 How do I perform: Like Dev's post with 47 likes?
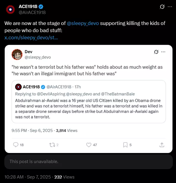[x=92, y=145]
